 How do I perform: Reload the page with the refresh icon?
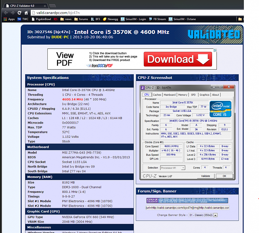click(x=19, y=13)
